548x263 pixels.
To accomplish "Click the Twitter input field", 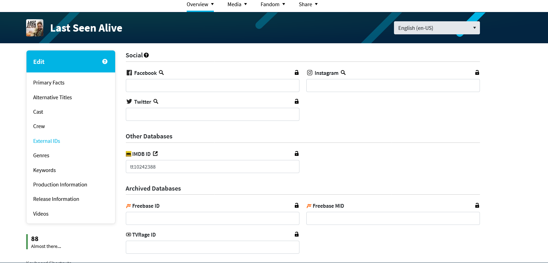I will [212, 114].
